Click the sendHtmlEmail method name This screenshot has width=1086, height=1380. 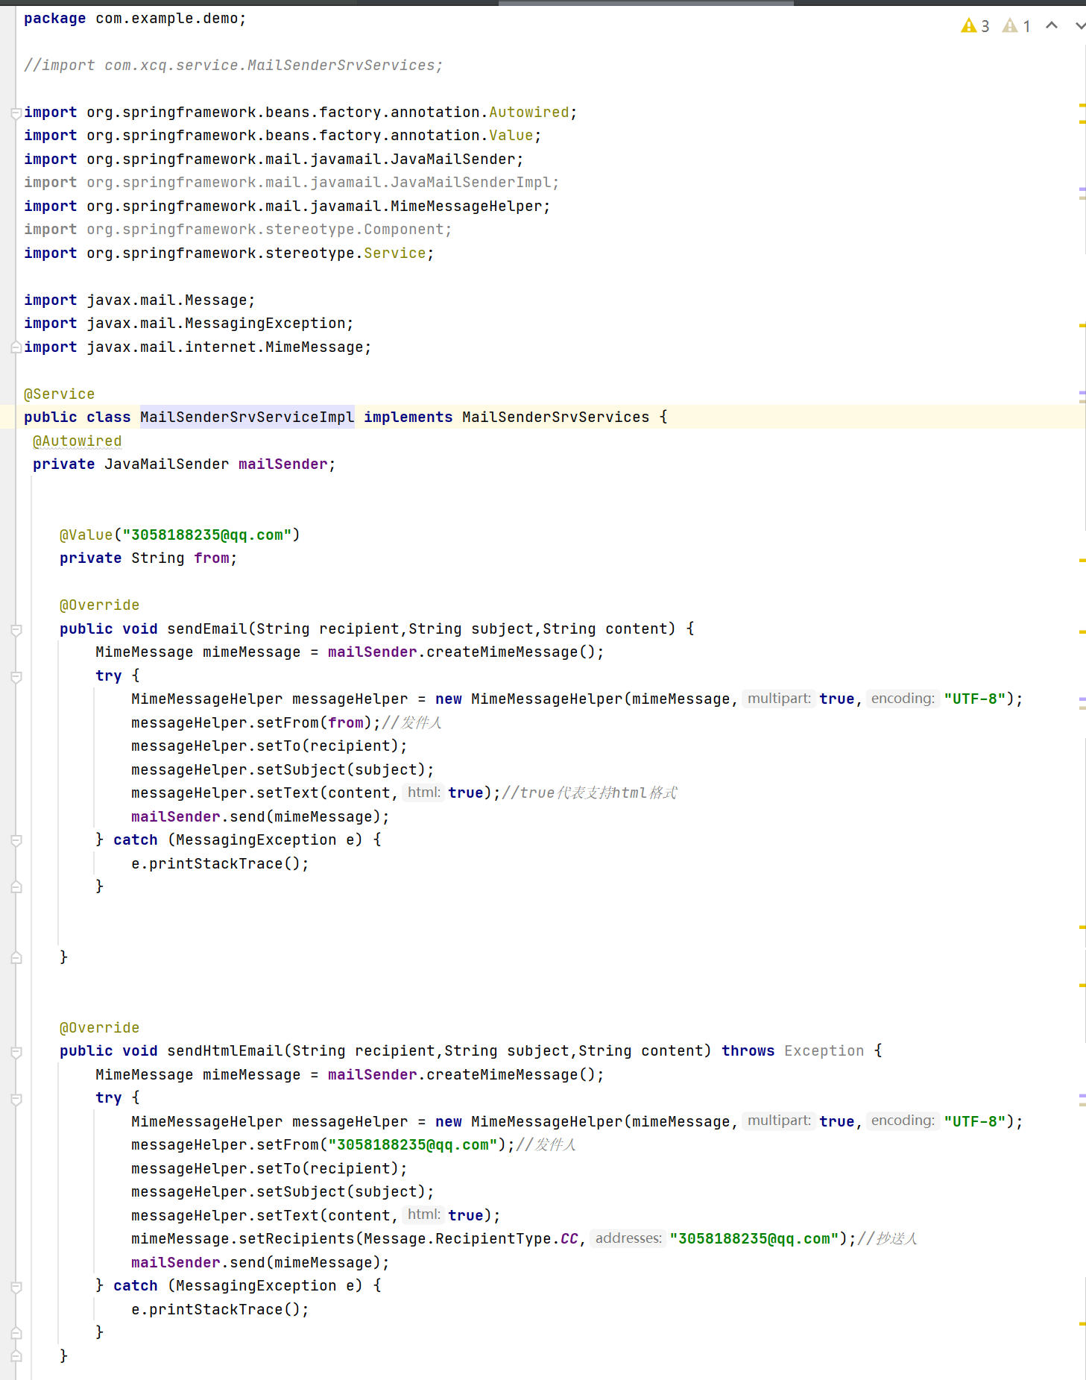[x=224, y=1050]
